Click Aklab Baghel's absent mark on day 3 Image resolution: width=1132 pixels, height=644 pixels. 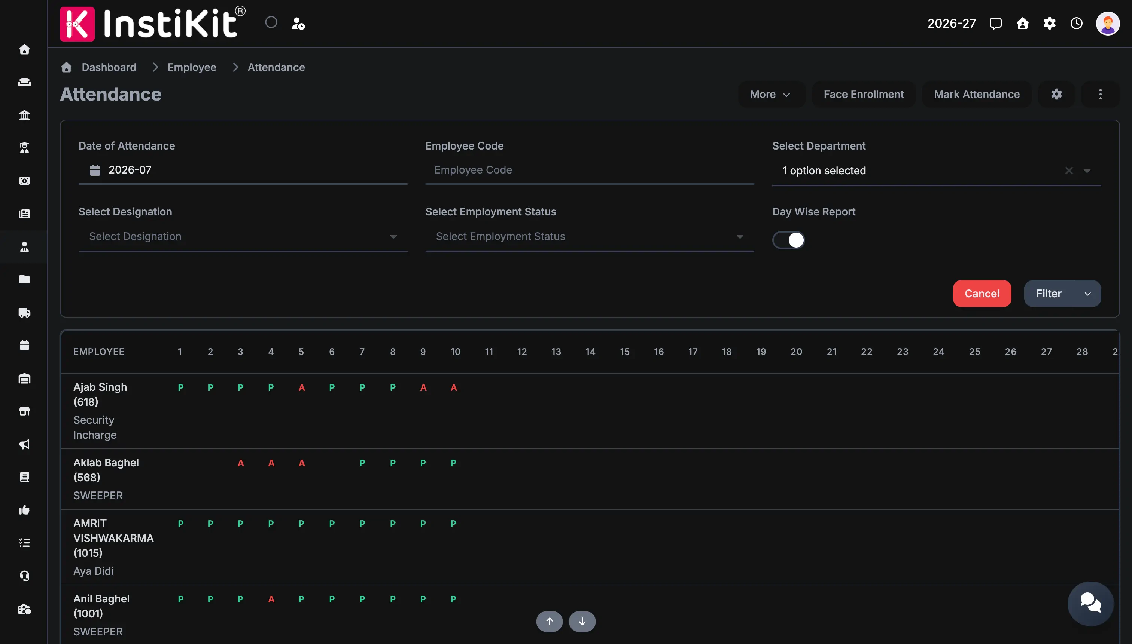240,463
